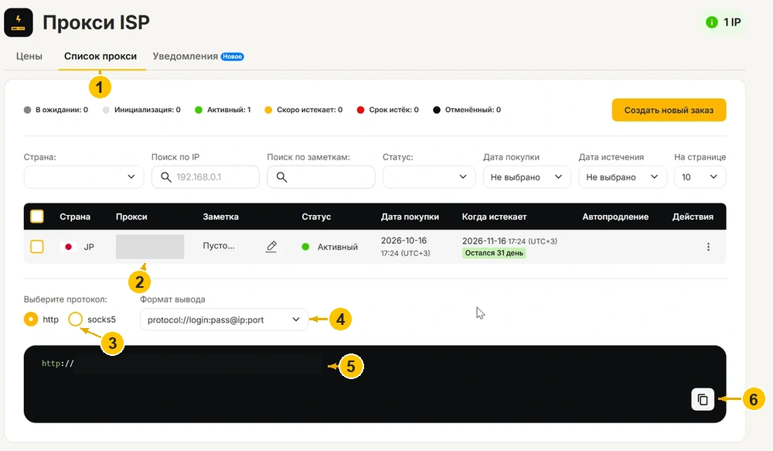Click the magnifier icon in notes search
This screenshot has width=773, height=451.
pos(281,177)
